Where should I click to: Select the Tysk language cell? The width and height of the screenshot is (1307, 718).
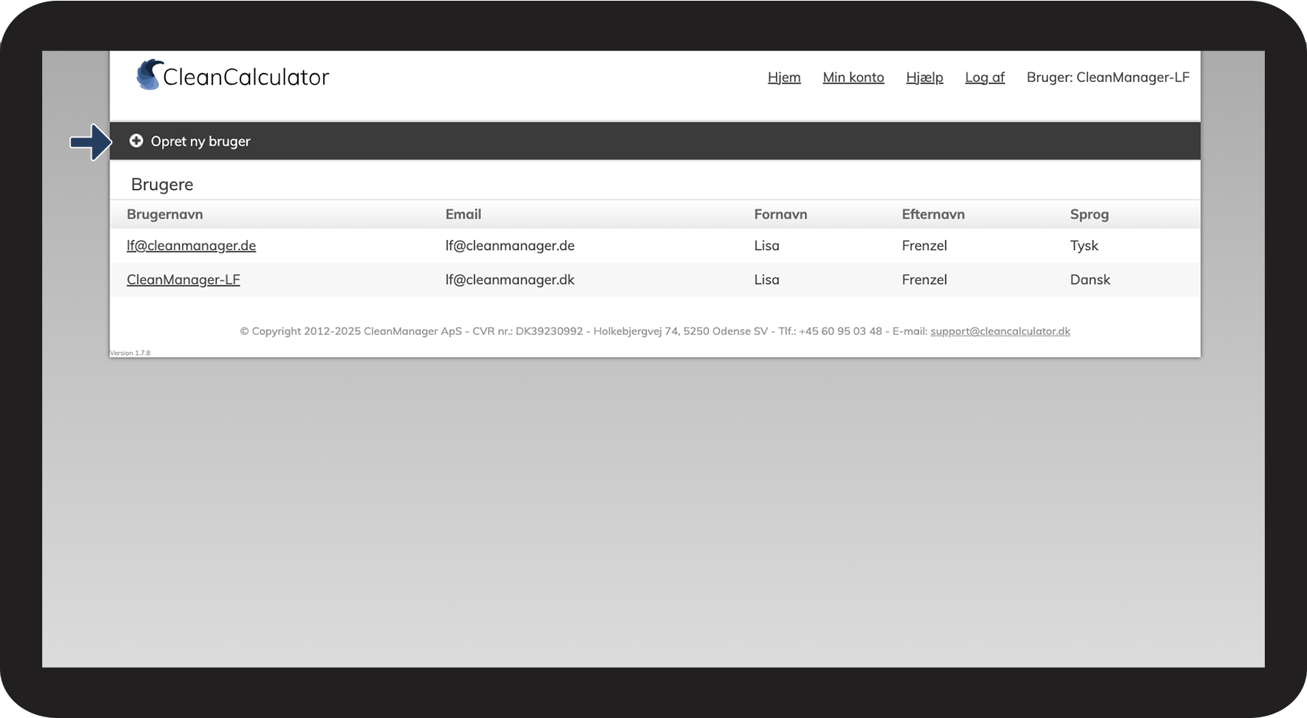point(1084,245)
